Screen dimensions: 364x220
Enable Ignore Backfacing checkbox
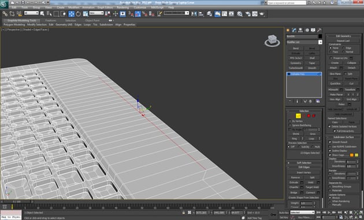(290, 125)
